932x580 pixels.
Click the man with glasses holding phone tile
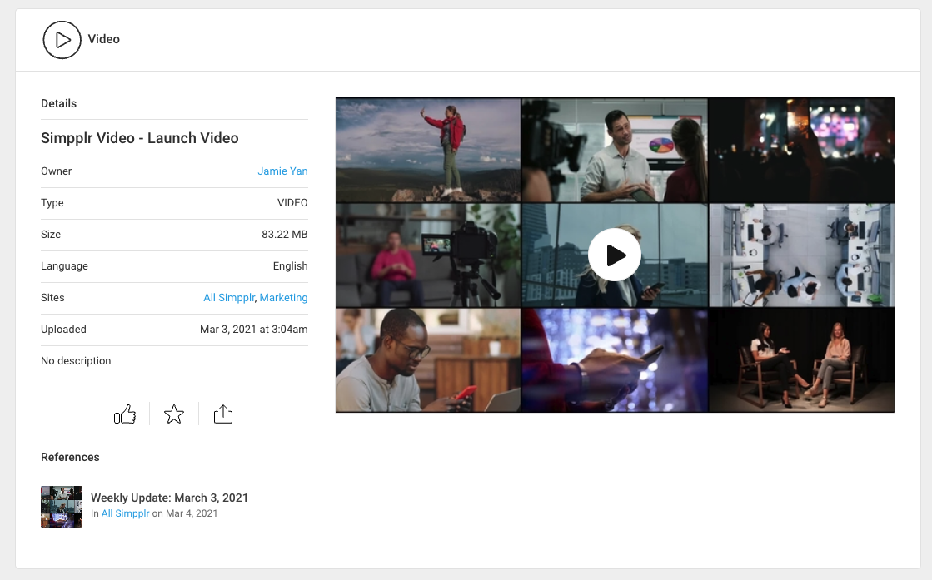click(x=428, y=360)
